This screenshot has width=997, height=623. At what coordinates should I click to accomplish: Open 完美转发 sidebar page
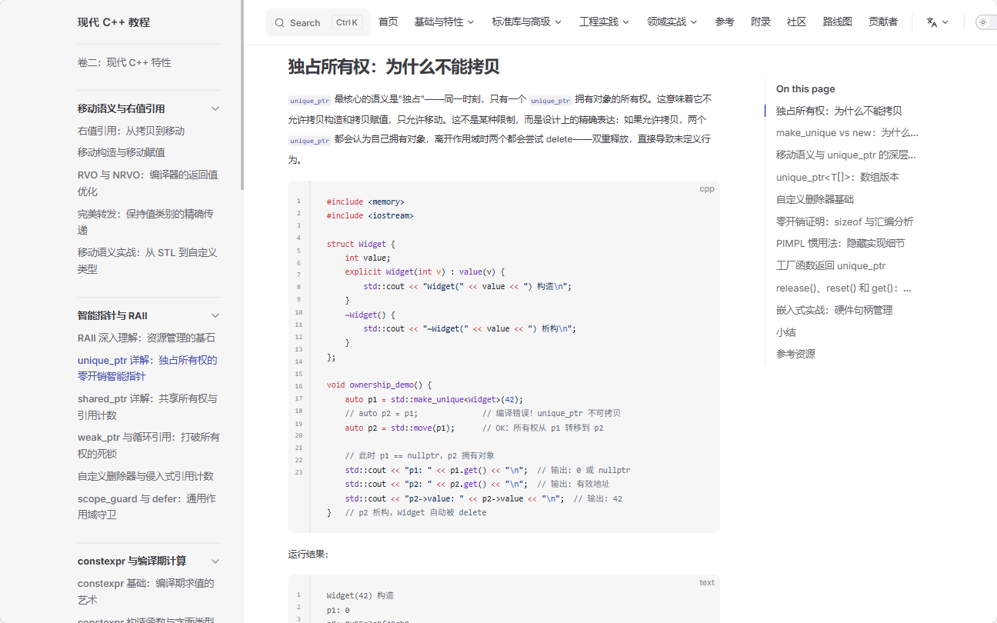(146, 222)
